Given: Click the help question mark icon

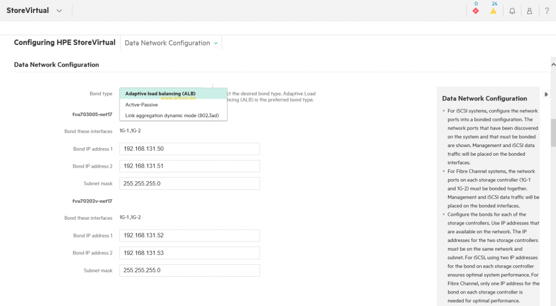Looking at the screenshot, I should click(547, 11).
